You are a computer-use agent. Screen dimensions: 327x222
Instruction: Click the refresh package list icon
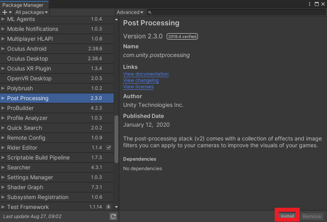coord(113,216)
